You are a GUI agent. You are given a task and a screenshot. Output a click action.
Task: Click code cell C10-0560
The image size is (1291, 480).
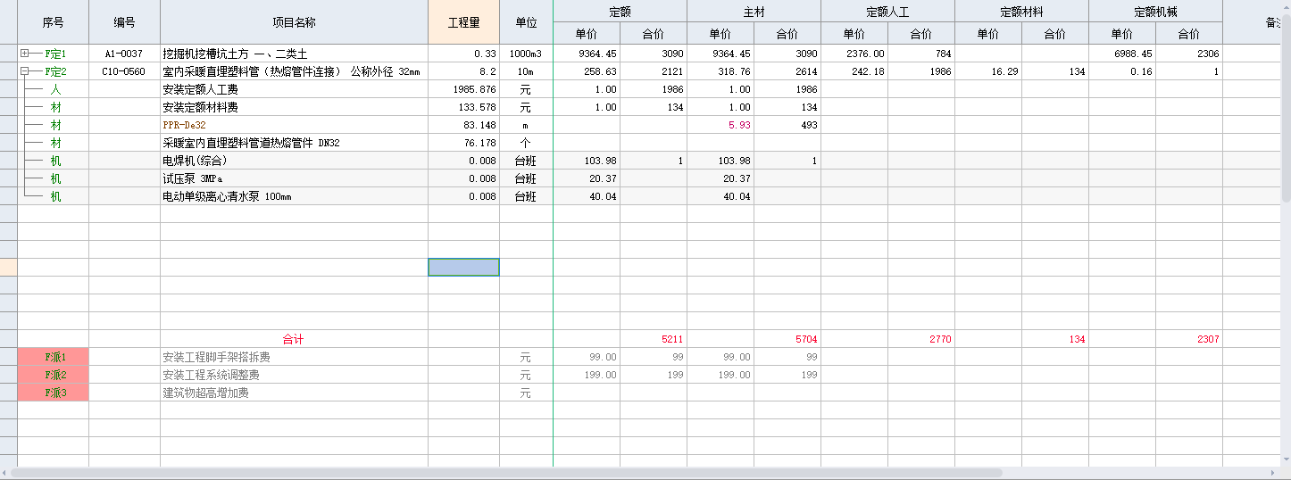(x=123, y=71)
